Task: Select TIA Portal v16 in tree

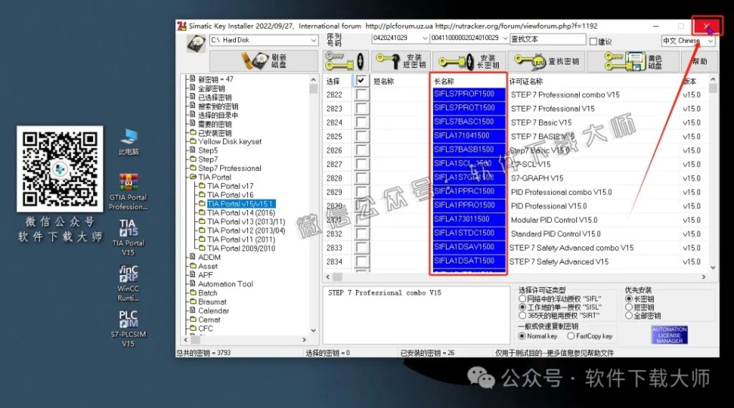Action: [x=230, y=195]
